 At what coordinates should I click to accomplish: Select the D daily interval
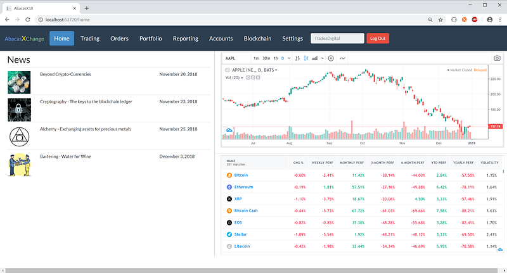point(283,58)
